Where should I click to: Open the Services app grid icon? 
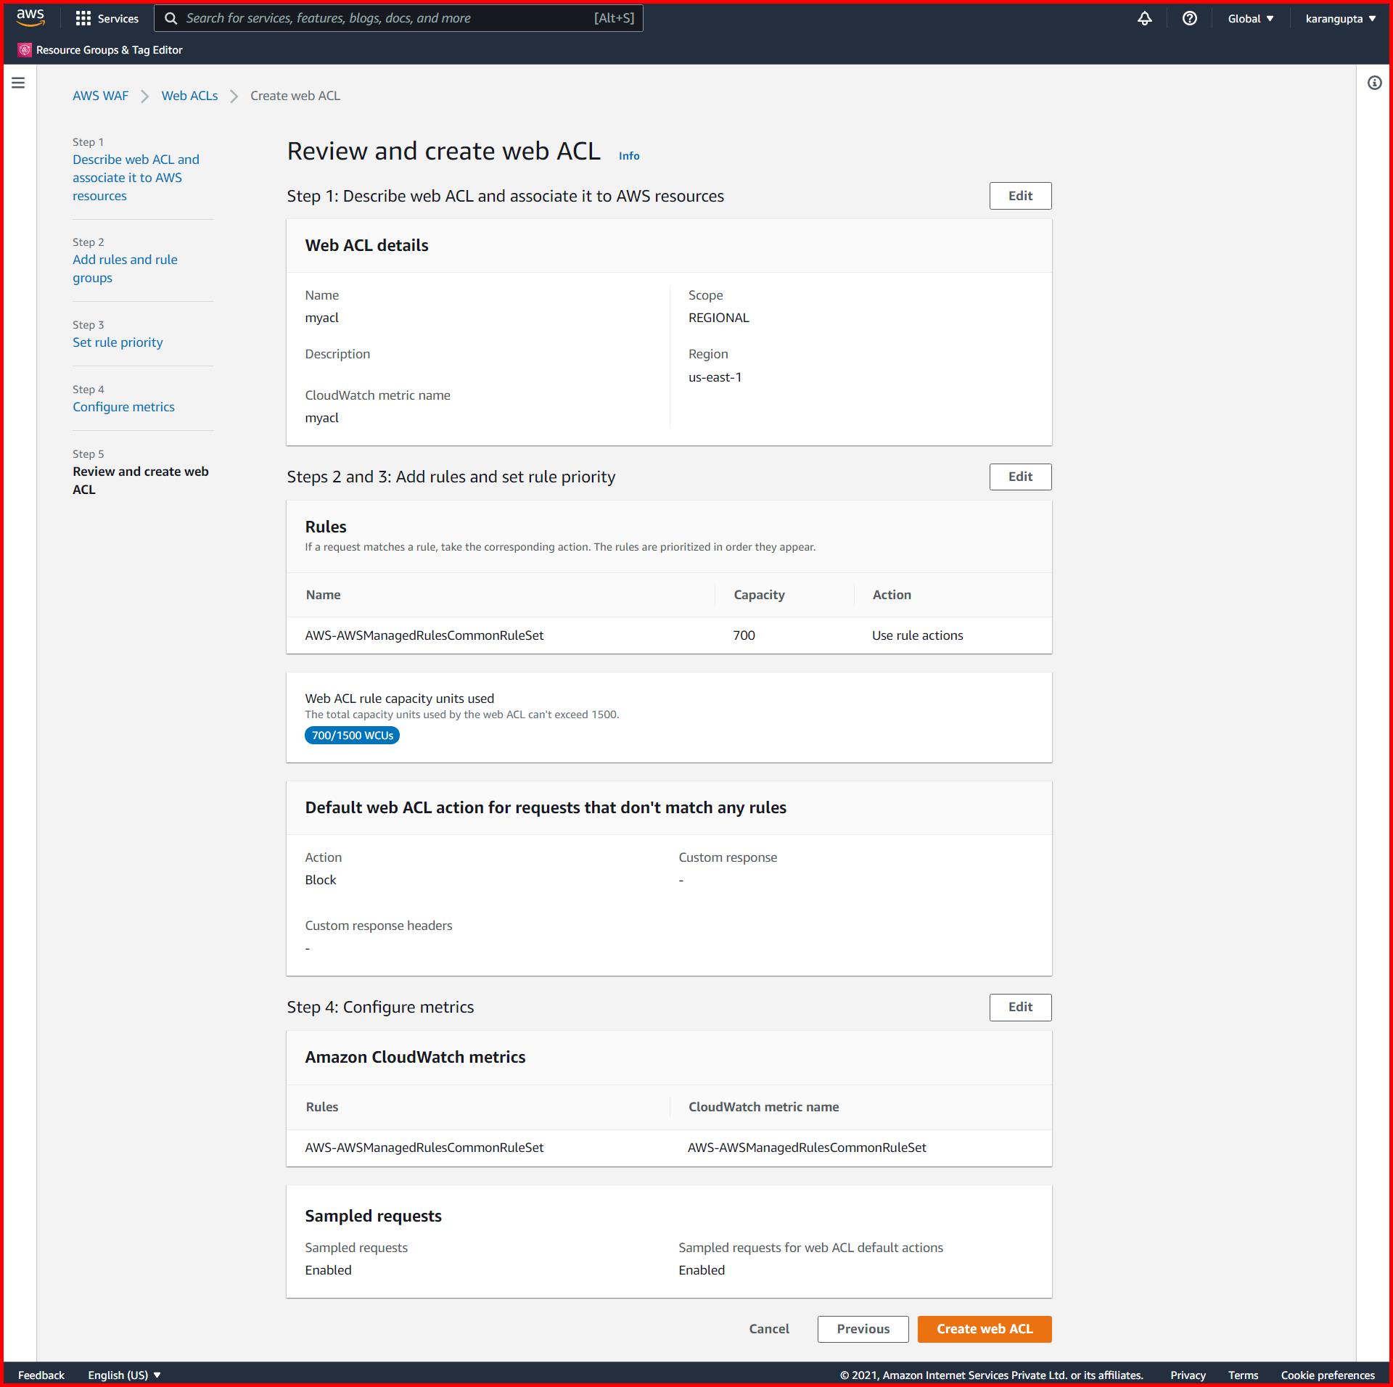point(84,18)
